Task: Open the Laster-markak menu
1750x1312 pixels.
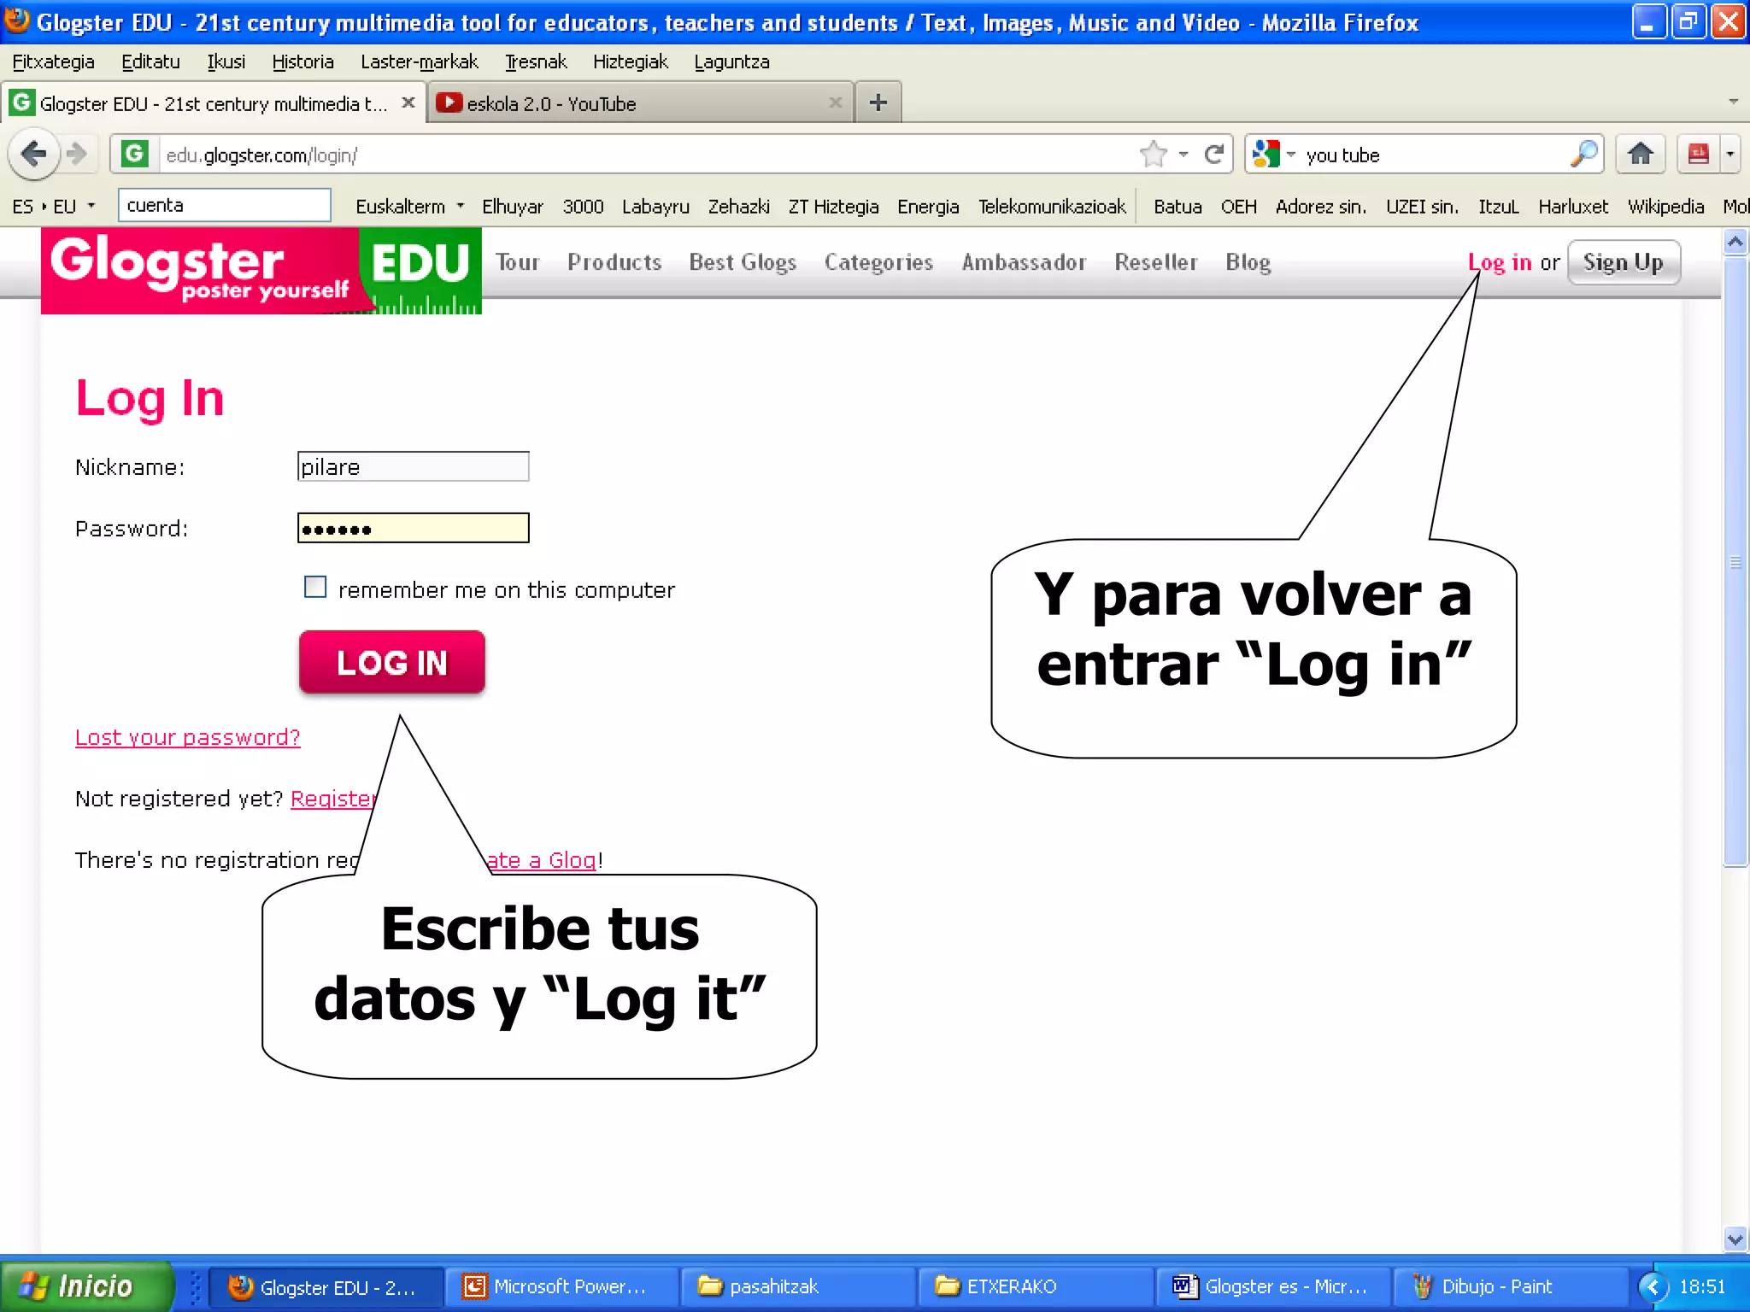Action: pyautogui.click(x=419, y=61)
